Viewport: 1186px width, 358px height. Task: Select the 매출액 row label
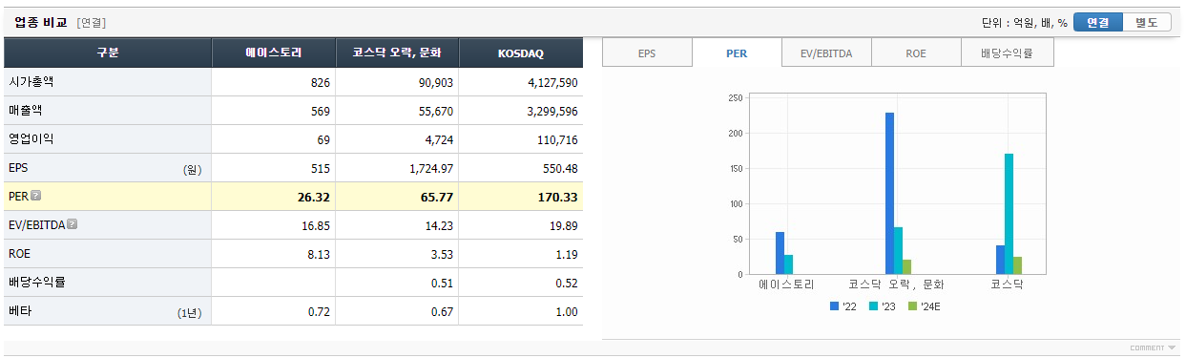pyautogui.click(x=25, y=111)
